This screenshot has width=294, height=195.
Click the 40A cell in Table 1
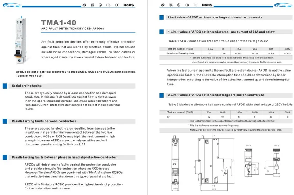click(271, 49)
